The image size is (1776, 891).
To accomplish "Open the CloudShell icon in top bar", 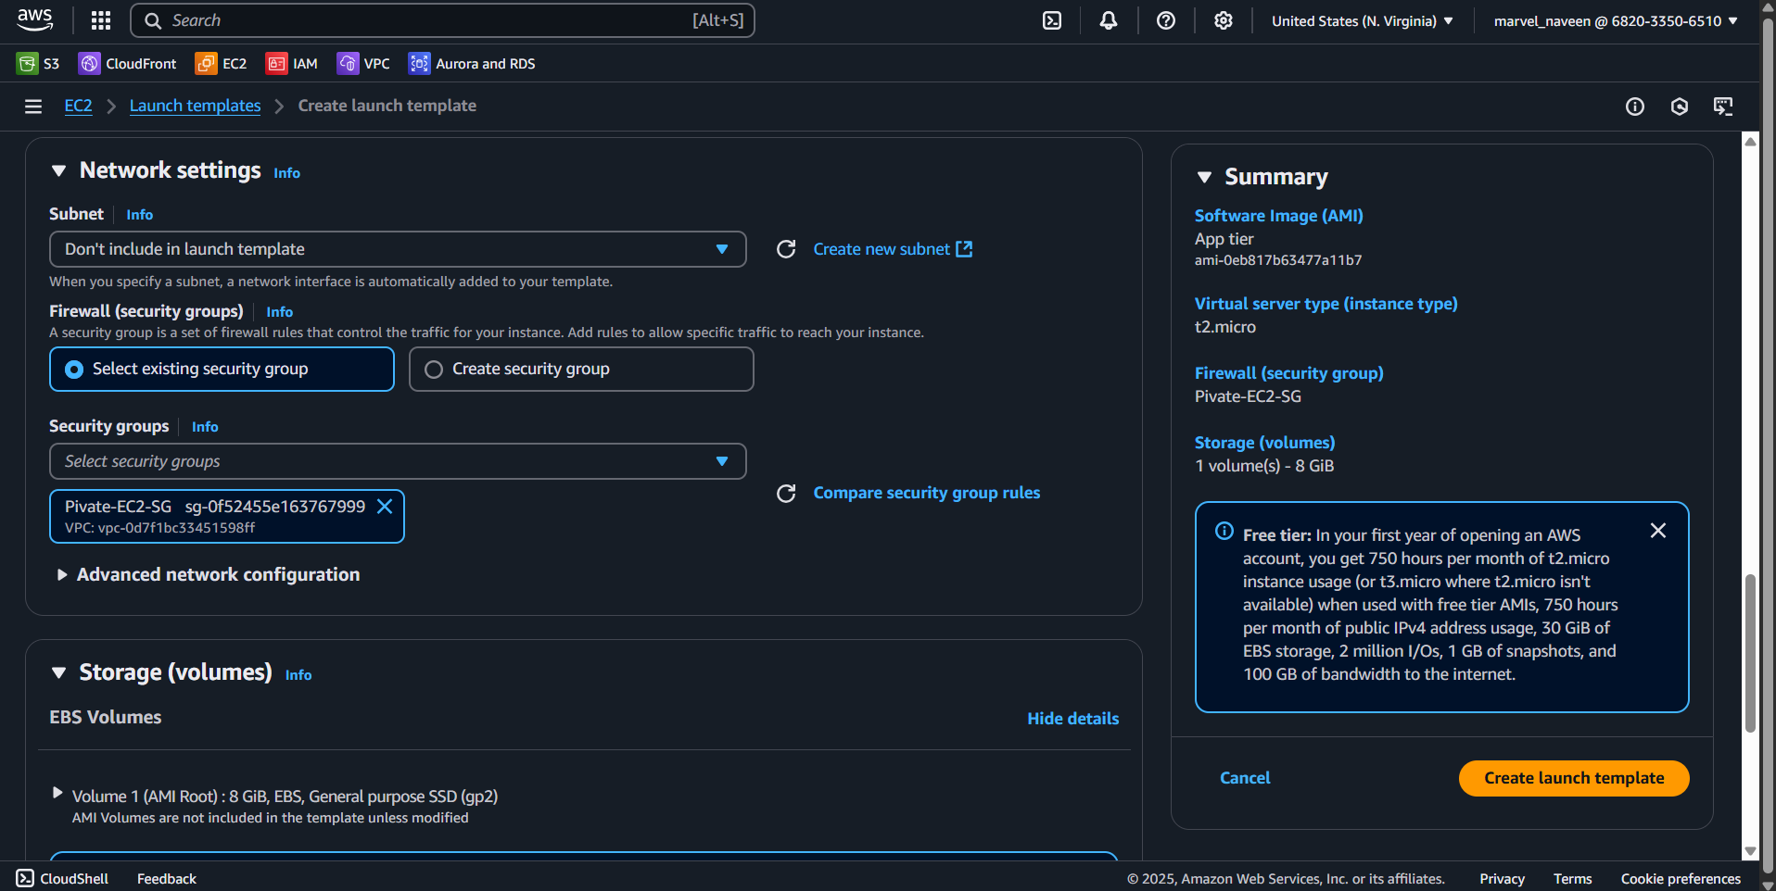I will click(1052, 20).
